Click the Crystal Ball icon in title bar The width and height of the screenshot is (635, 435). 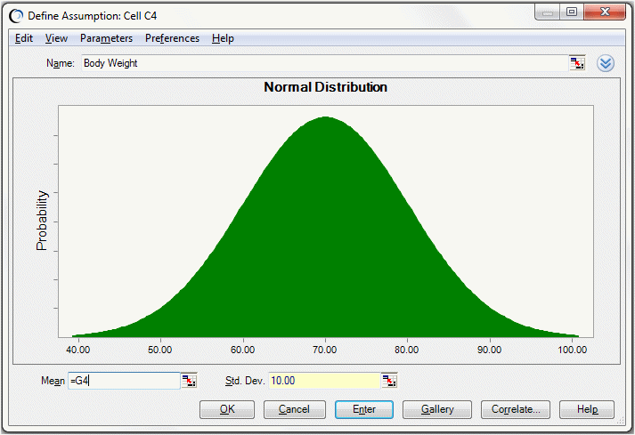(x=16, y=16)
